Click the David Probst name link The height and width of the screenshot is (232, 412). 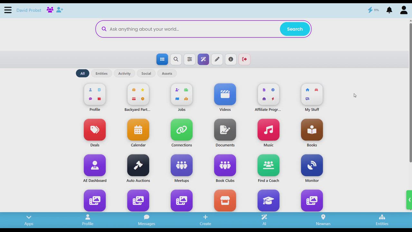(x=29, y=10)
